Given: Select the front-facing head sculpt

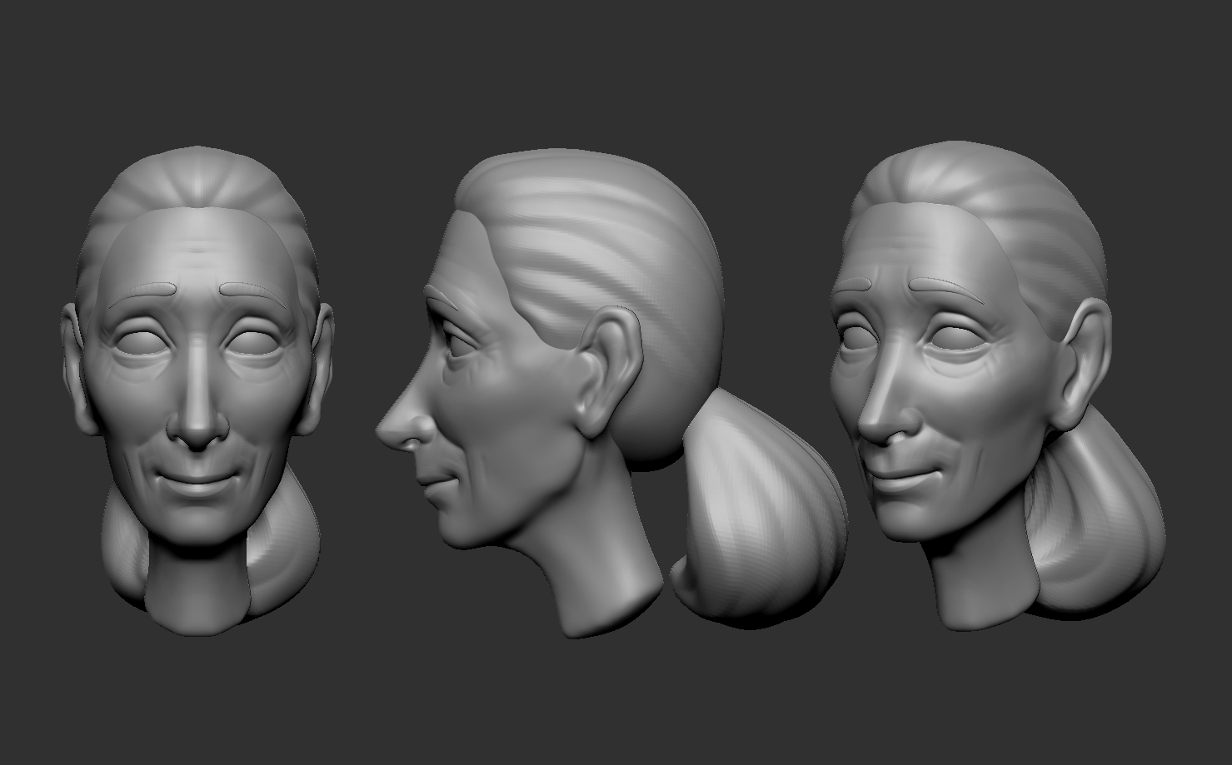Looking at the screenshot, I should coord(198,391).
